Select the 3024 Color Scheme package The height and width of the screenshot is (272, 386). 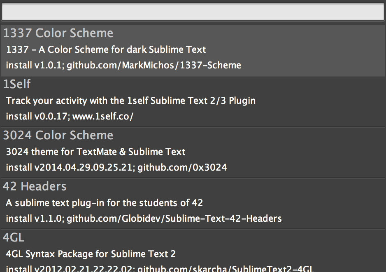tap(193, 151)
